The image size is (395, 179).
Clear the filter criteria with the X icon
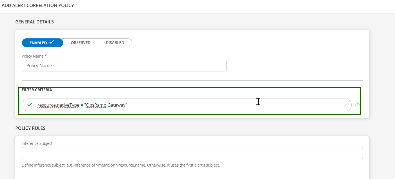[x=345, y=105]
